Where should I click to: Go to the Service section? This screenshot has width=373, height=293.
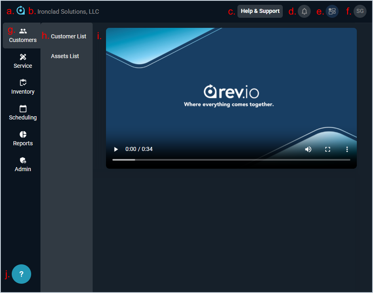(x=23, y=61)
